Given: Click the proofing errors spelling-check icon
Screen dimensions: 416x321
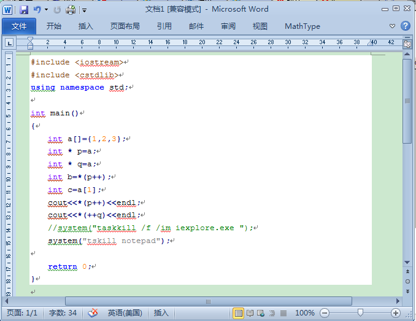Looking at the screenshot, I should click(x=93, y=313).
